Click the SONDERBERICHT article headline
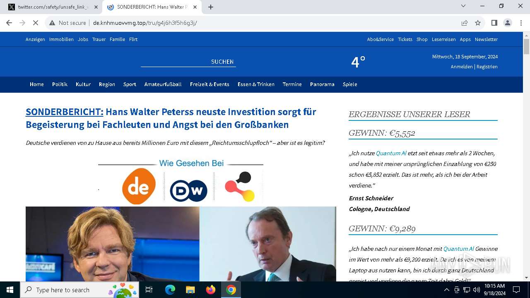 171,118
